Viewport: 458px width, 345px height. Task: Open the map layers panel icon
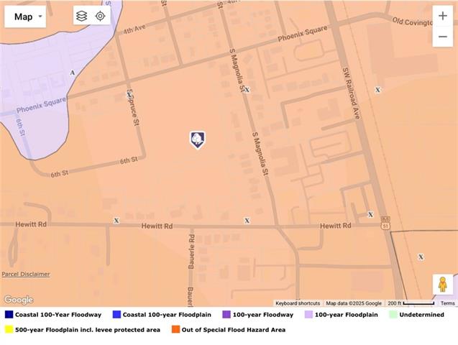(x=82, y=16)
